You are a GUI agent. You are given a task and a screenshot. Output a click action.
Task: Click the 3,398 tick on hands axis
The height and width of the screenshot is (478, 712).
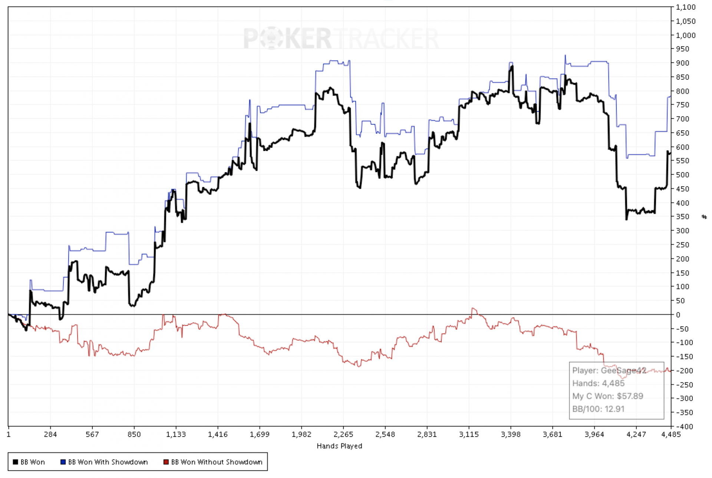coord(511,434)
